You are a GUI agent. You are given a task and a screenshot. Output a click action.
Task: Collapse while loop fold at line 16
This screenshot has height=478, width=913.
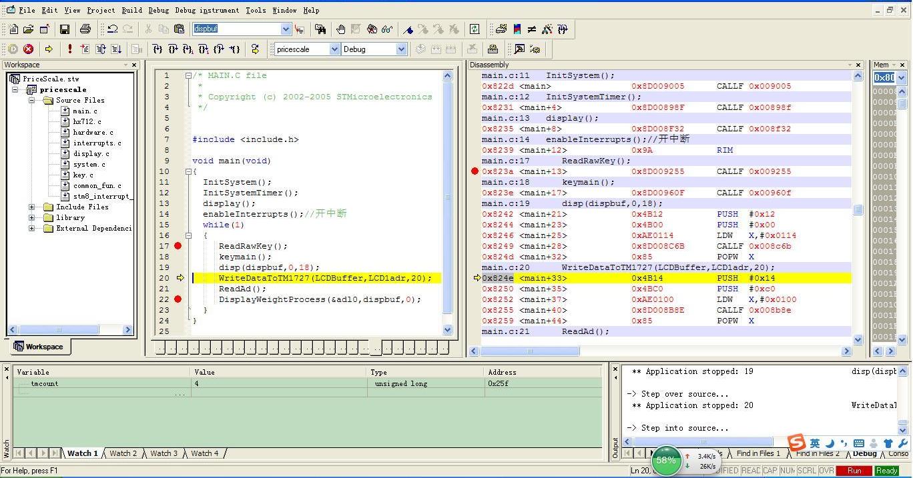point(188,235)
